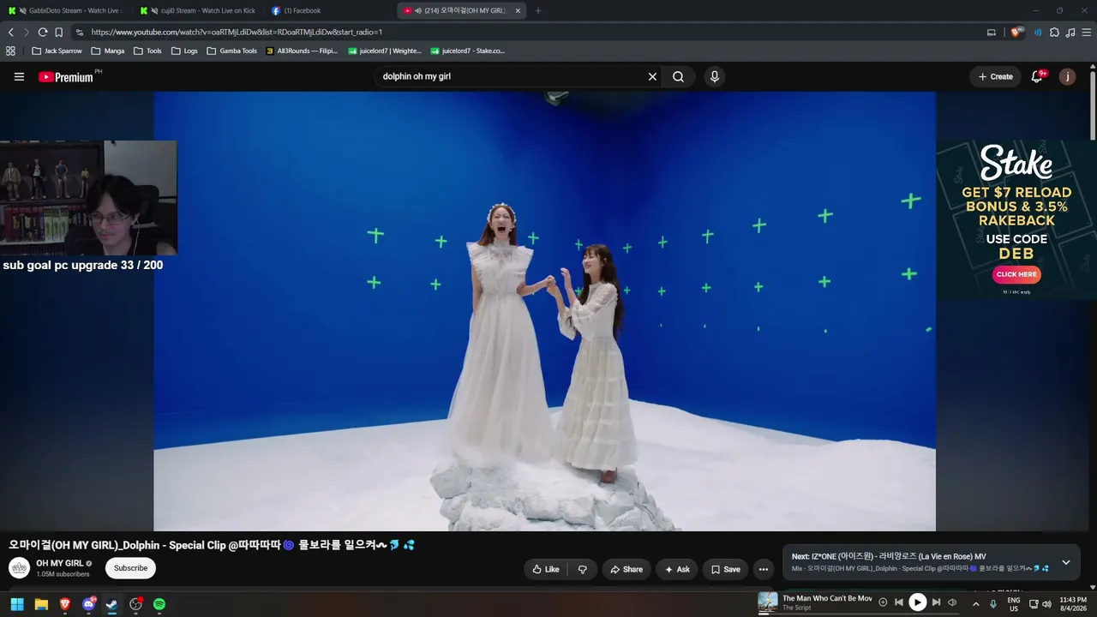Open the Jack Sparrow bookmark folder
1097x617 pixels.
tap(57, 51)
